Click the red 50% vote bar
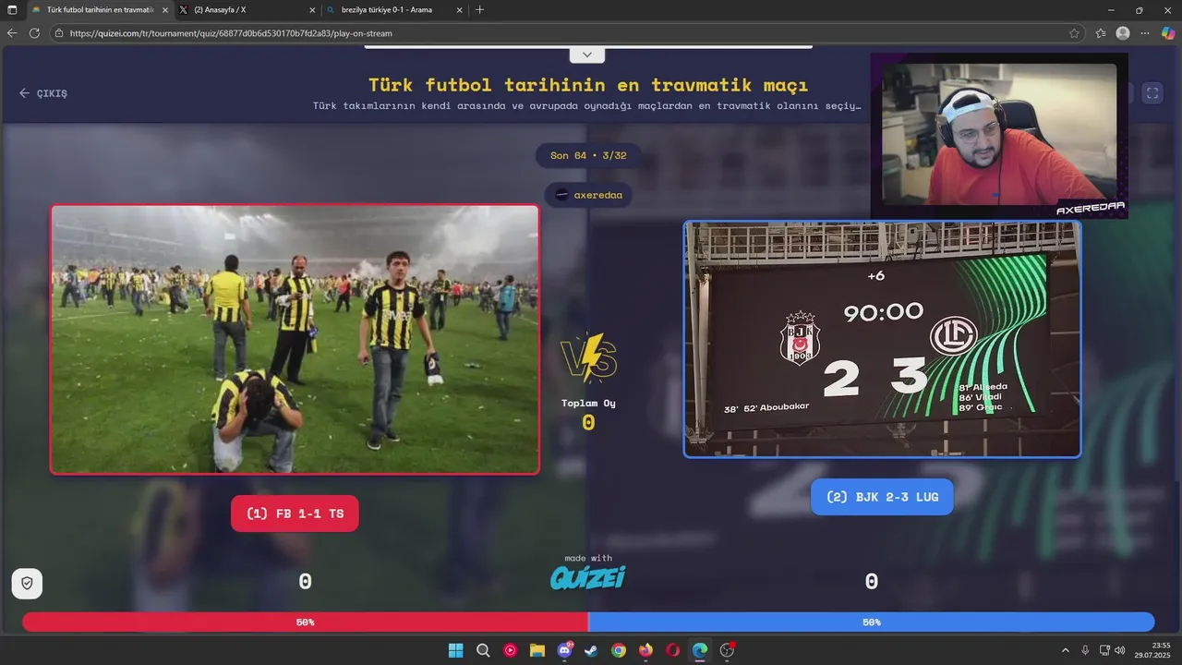Image resolution: width=1182 pixels, height=665 pixels. 305,623
